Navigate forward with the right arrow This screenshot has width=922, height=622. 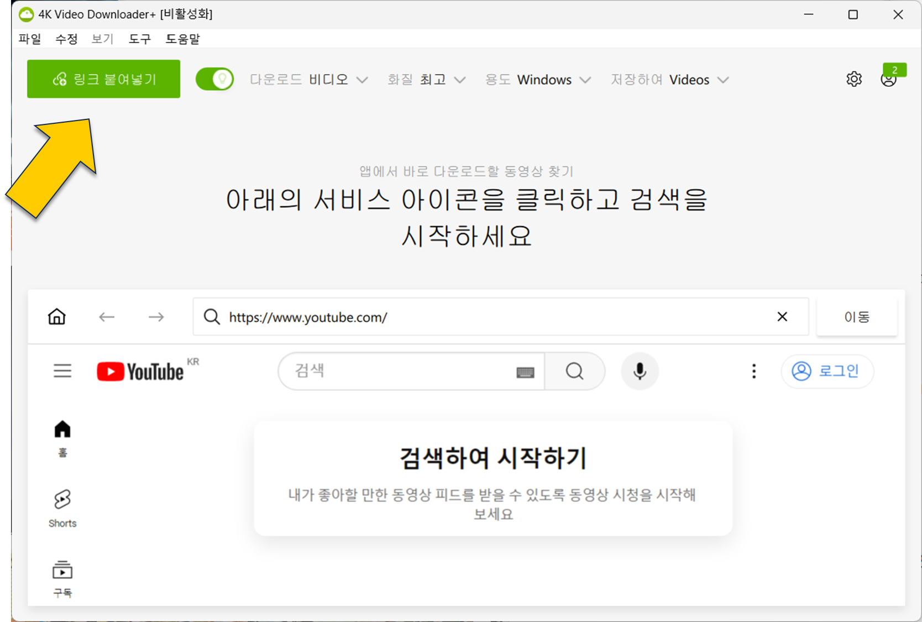156,317
